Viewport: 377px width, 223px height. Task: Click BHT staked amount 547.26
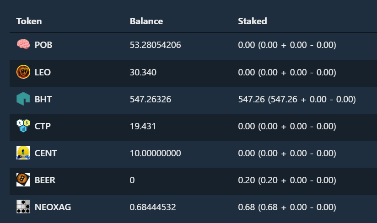(x=251, y=99)
